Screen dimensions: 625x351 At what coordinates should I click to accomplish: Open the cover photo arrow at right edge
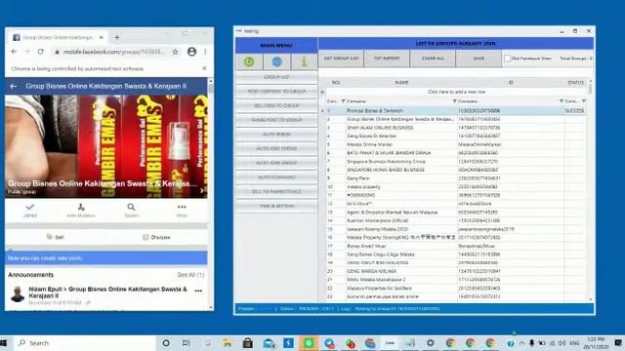[x=202, y=191]
